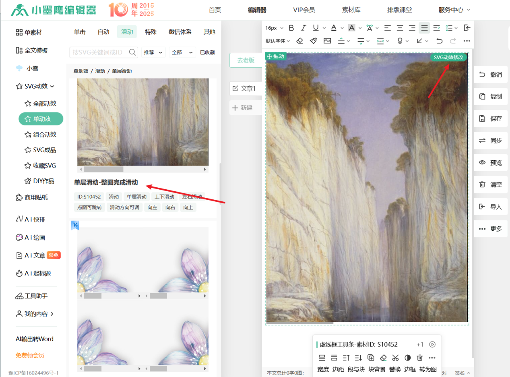The height and width of the screenshot is (377, 510).
Task: Click the exit arrow icon in toolbar
Action: pos(467,28)
